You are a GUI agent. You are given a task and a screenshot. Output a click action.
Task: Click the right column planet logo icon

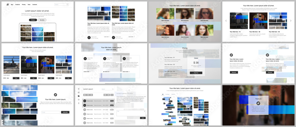point(267,55)
